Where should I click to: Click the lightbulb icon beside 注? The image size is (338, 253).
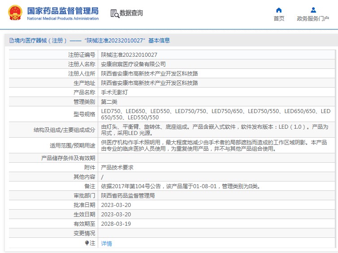(x=87, y=243)
